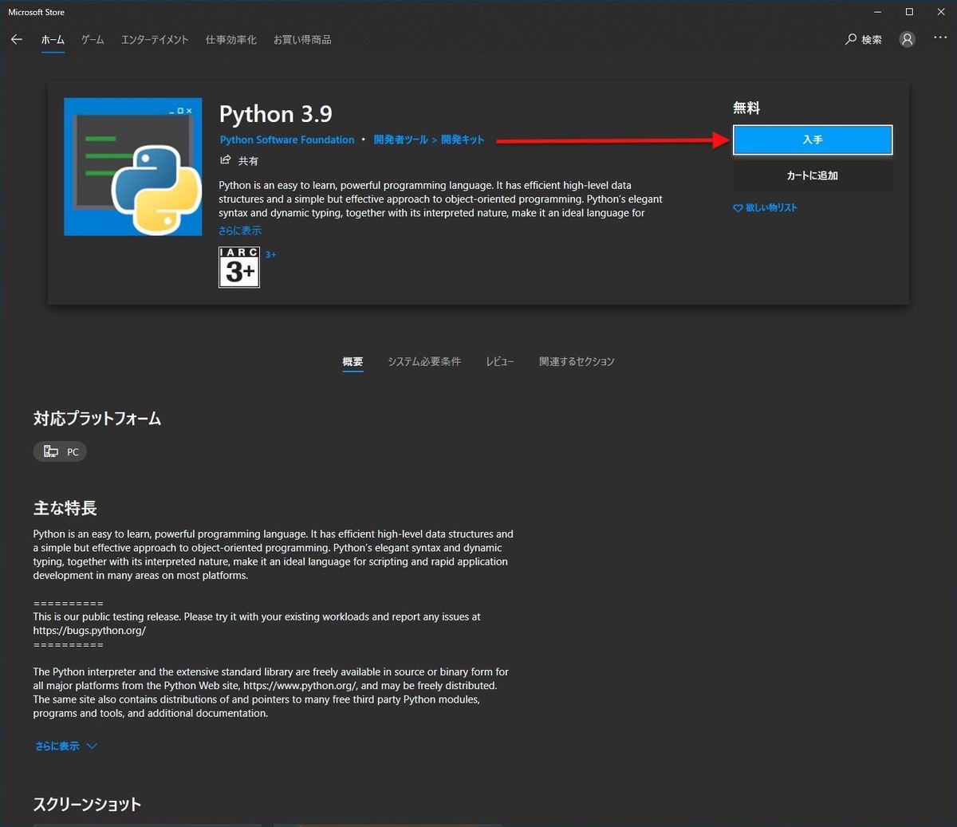Click the 3+ rating link text
The width and height of the screenshot is (957, 827).
point(271,254)
